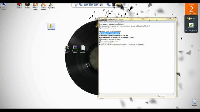Click line starting with 4) in Notepad
Screen dimensions: 200x112
point(117,37)
